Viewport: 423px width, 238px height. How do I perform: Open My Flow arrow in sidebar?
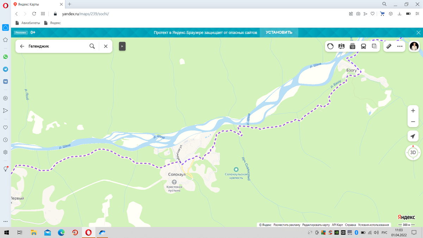pyautogui.click(x=5, y=111)
